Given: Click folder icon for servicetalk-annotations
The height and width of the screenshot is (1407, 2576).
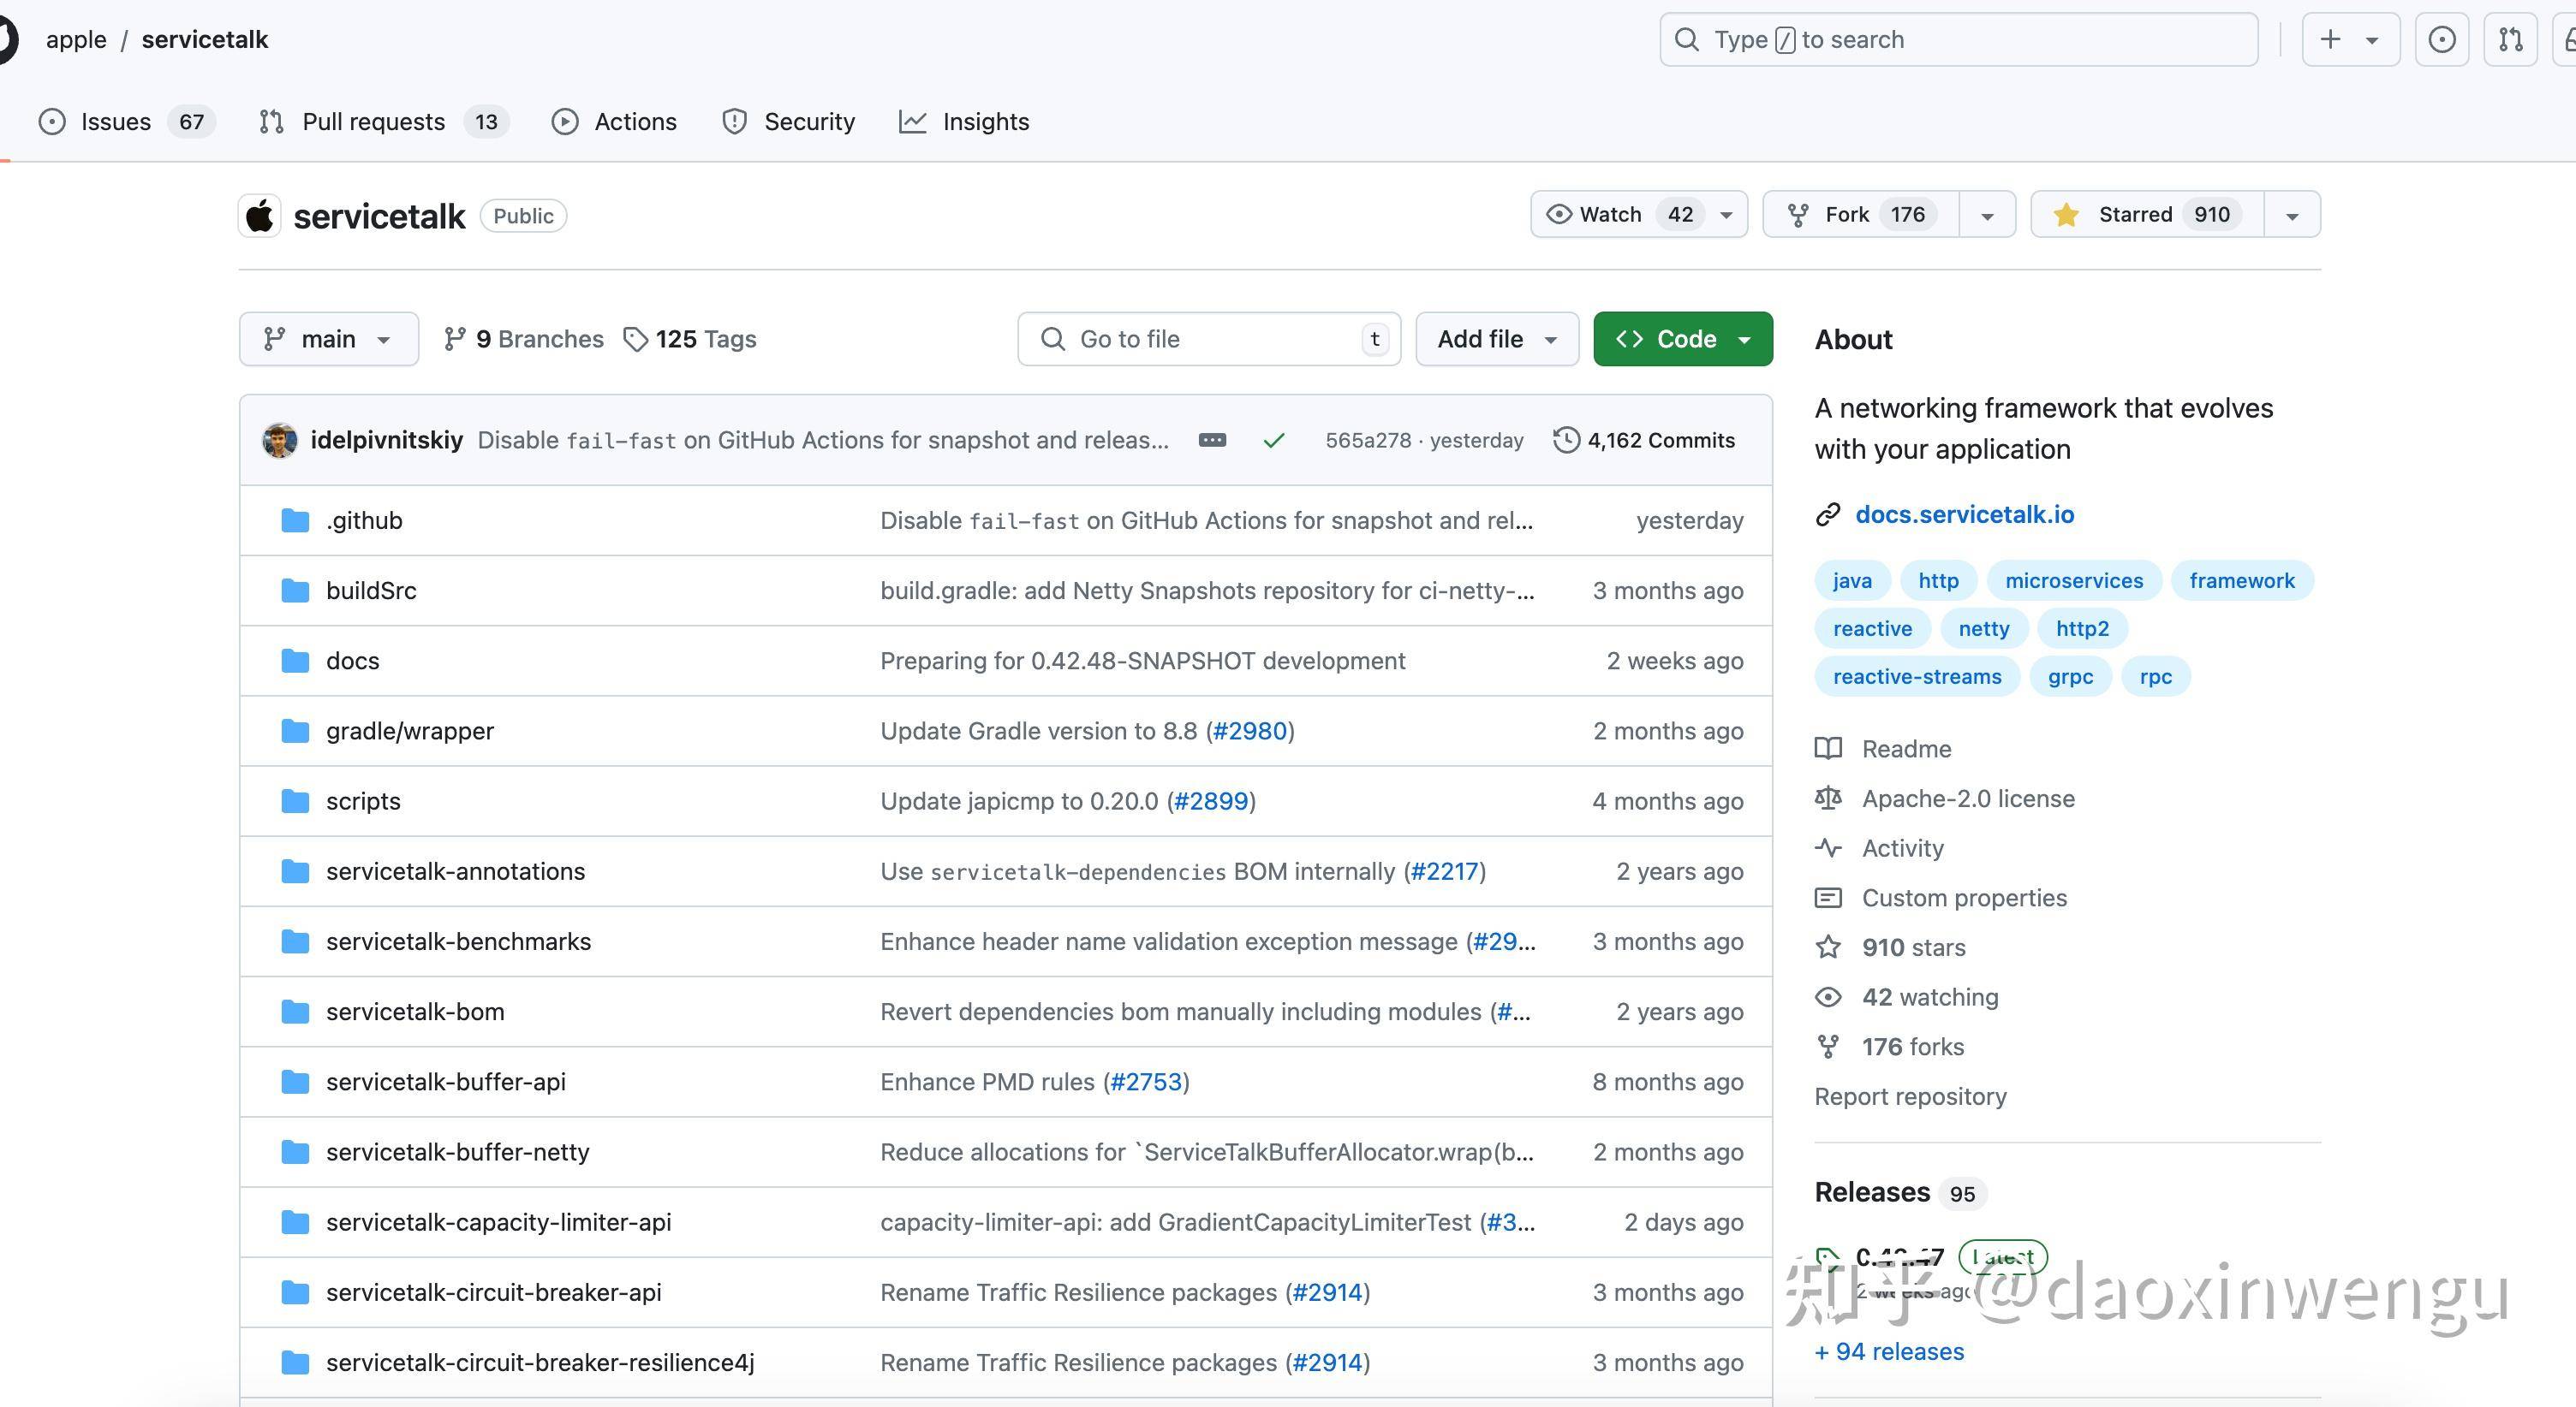Looking at the screenshot, I should pyautogui.click(x=295, y=871).
